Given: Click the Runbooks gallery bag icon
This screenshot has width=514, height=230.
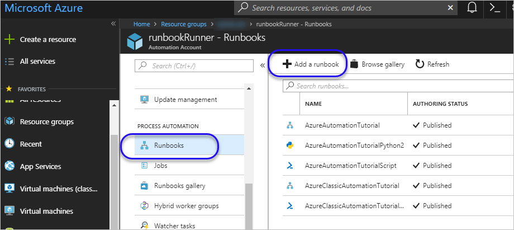Looking at the screenshot, I should [x=144, y=186].
